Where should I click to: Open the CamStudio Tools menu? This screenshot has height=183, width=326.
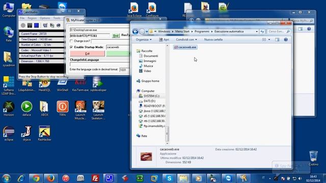coord(57,18)
